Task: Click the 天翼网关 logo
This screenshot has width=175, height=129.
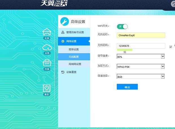Action: 54,3
